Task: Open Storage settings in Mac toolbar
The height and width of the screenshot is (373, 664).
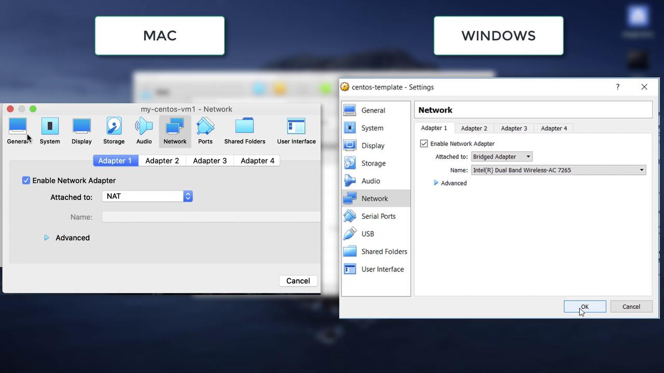Action: point(114,131)
